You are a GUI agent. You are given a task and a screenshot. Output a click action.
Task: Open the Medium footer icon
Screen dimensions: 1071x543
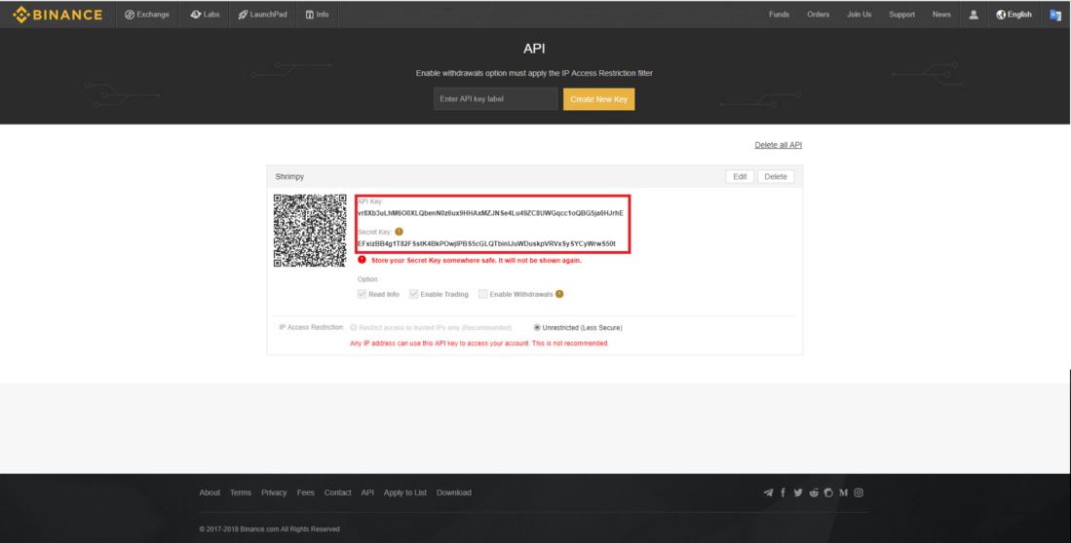point(844,492)
